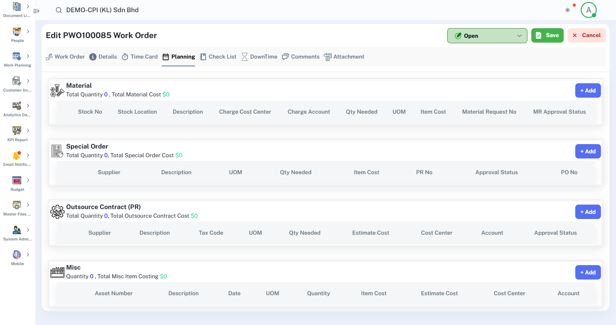Click the Mobile module icon

[x=17, y=255]
